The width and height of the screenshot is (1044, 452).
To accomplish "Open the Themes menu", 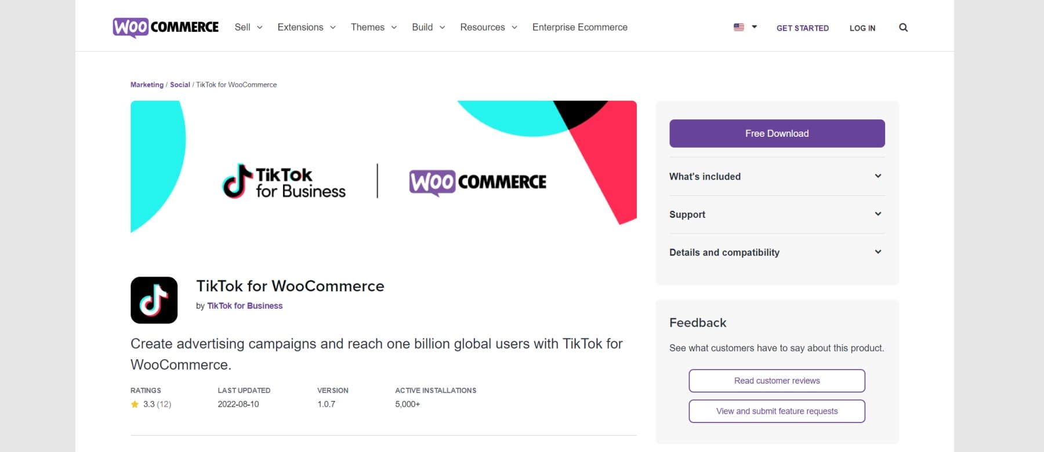I will (x=368, y=27).
